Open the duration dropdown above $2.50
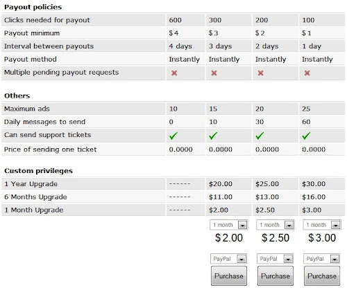 pyautogui.click(x=276, y=225)
